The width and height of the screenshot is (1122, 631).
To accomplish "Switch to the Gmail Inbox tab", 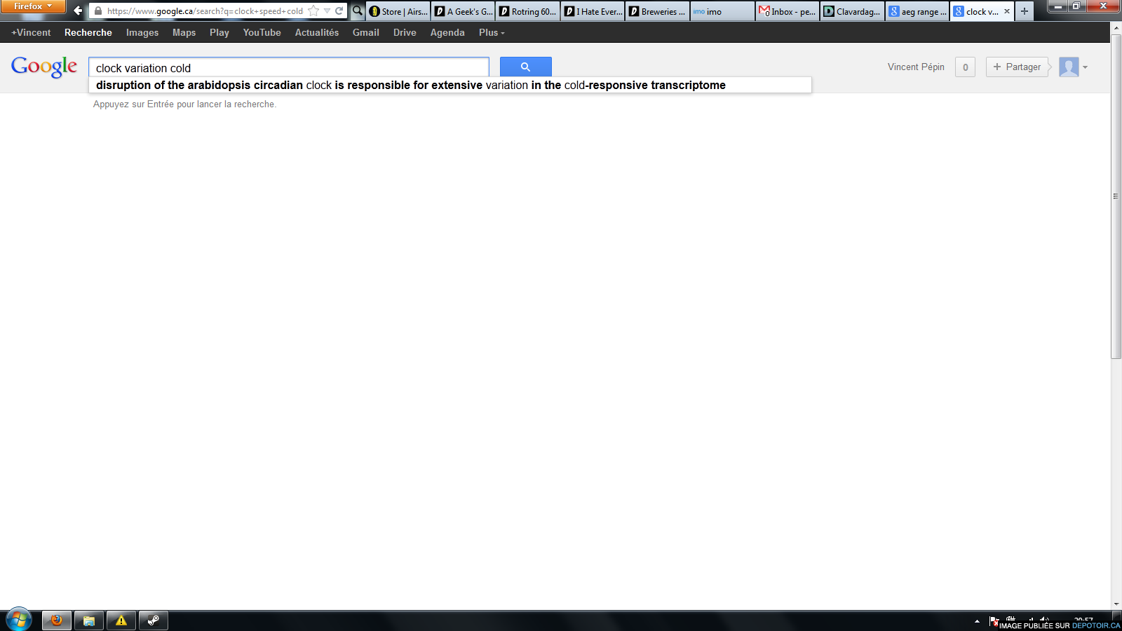I will (788, 11).
